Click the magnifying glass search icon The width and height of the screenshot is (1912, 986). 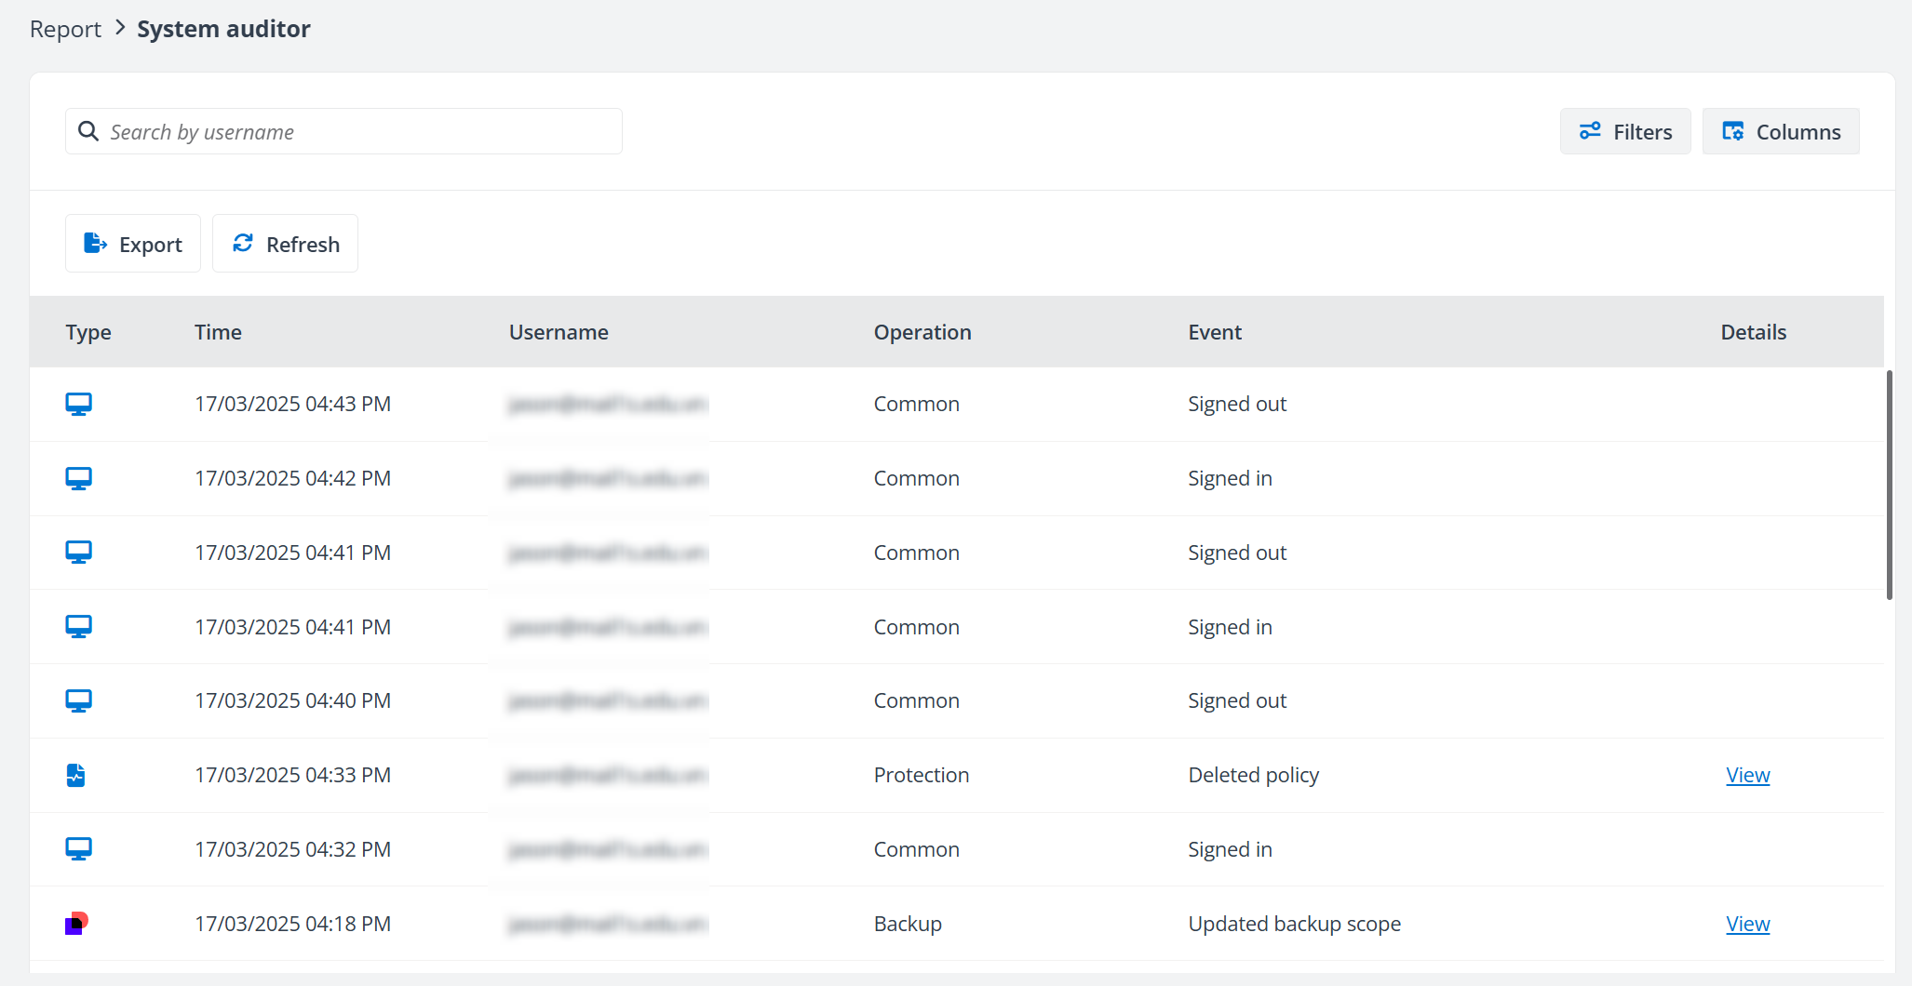[x=88, y=131]
